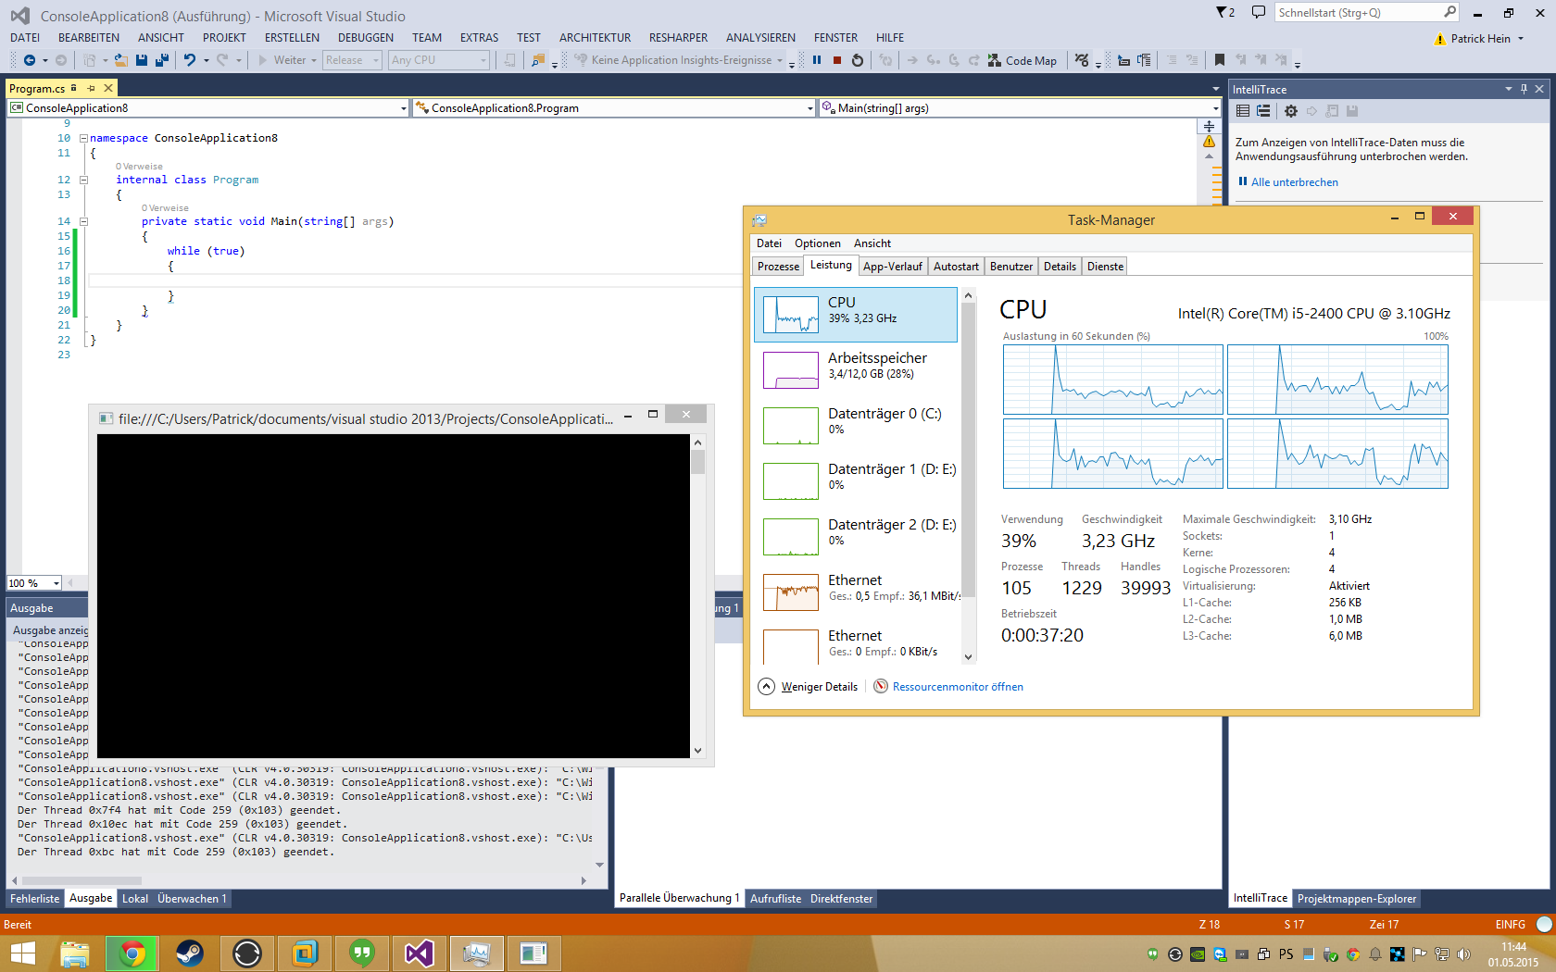Open a file with the folder icon

(120, 60)
